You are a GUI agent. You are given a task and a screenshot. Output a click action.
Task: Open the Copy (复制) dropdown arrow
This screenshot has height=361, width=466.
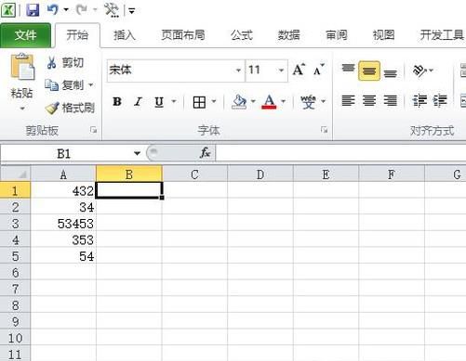[x=91, y=84]
